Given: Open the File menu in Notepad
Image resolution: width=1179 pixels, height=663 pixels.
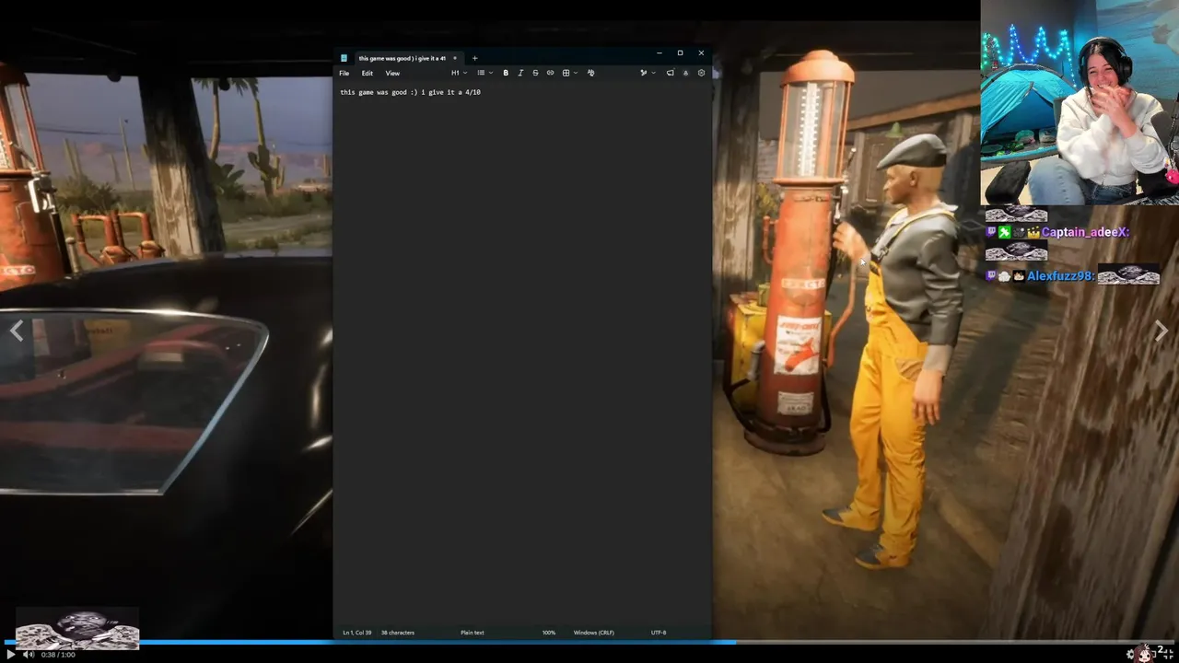Looking at the screenshot, I should pos(344,73).
